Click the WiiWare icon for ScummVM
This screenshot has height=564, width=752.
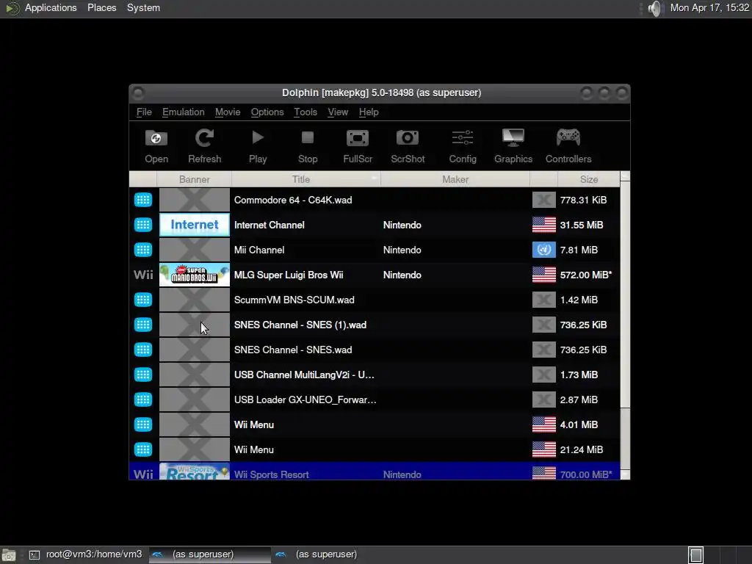point(143,300)
